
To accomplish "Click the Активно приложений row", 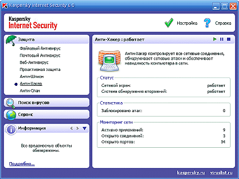I will 163,130.
